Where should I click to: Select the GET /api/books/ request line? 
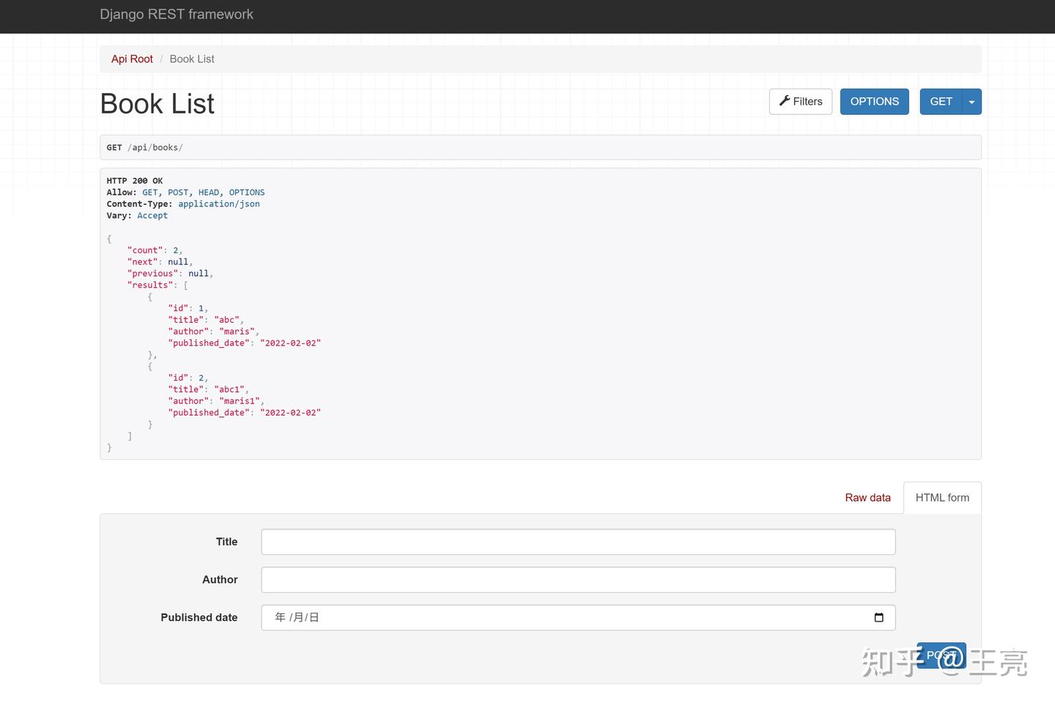pyautogui.click(x=147, y=147)
